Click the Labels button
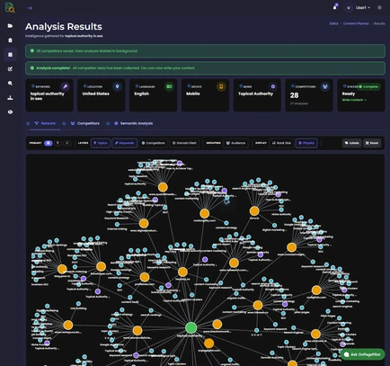The width and height of the screenshot is (390, 366). tap(351, 143)
